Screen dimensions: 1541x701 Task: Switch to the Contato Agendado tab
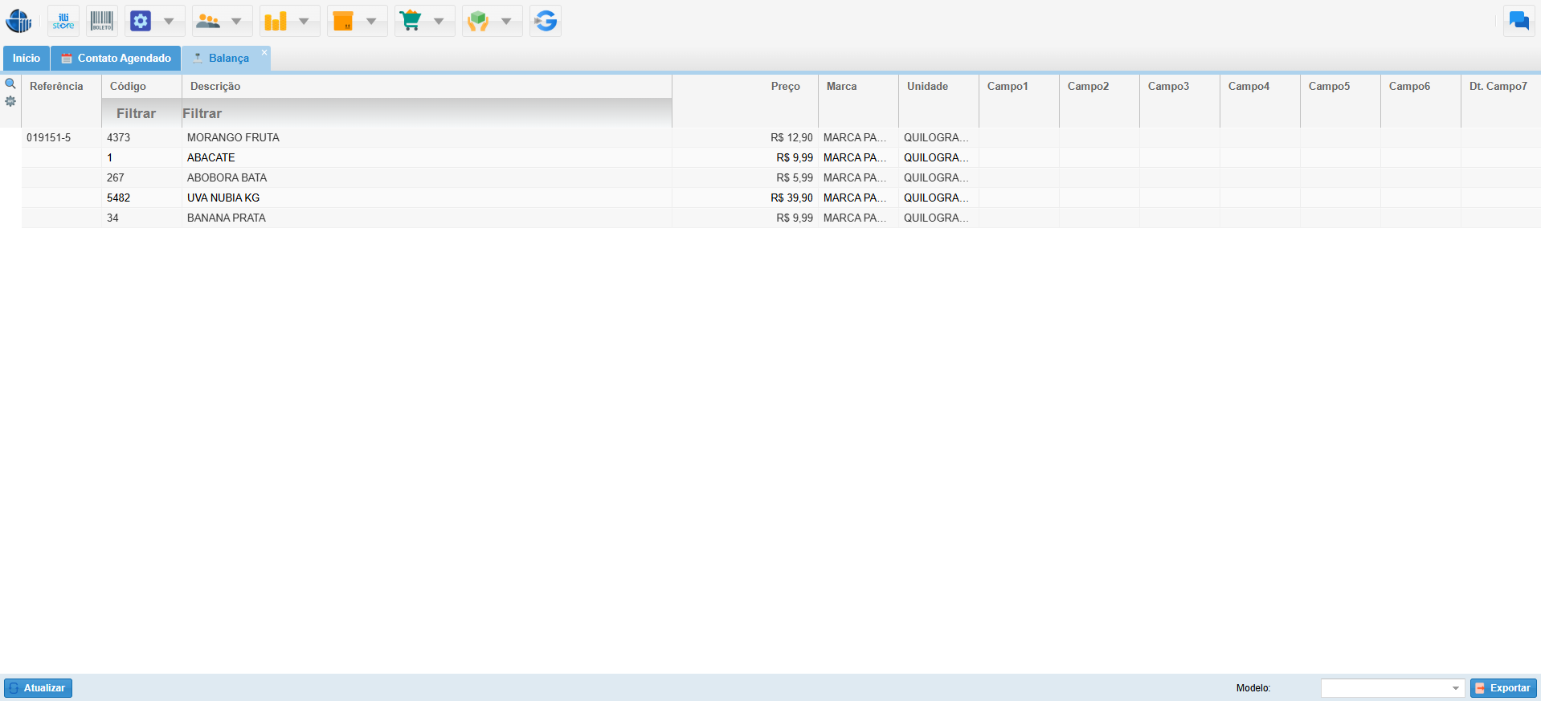(116, 58)
